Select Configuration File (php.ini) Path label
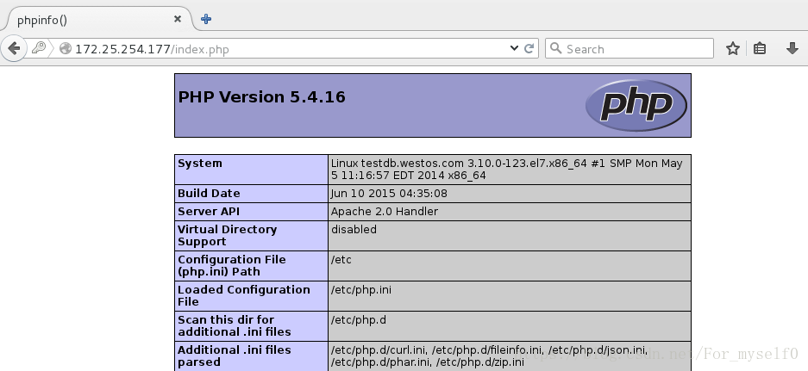 coord(232,265)
